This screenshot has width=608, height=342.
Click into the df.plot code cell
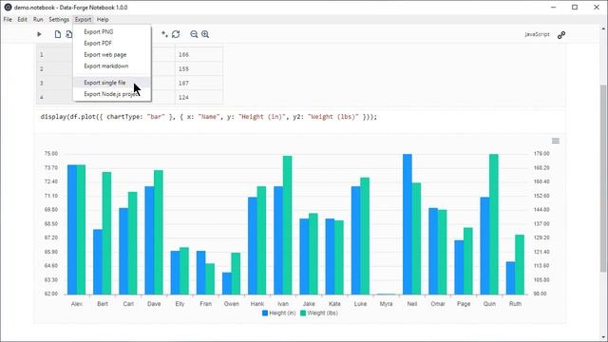299,117
